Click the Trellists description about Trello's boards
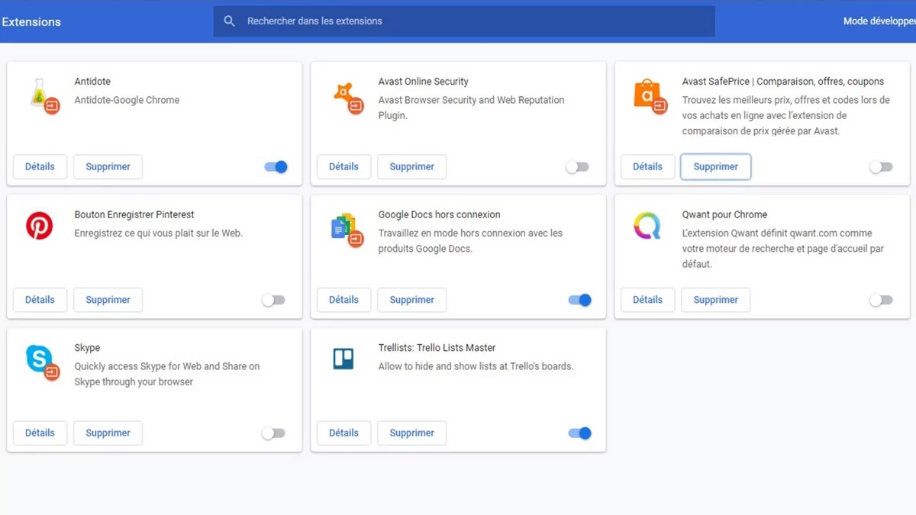This screenshot has height=515, width=916. 476,366
